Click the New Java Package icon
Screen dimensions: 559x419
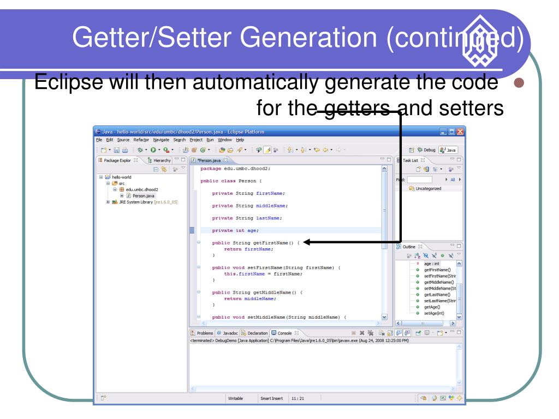[194, 150]
